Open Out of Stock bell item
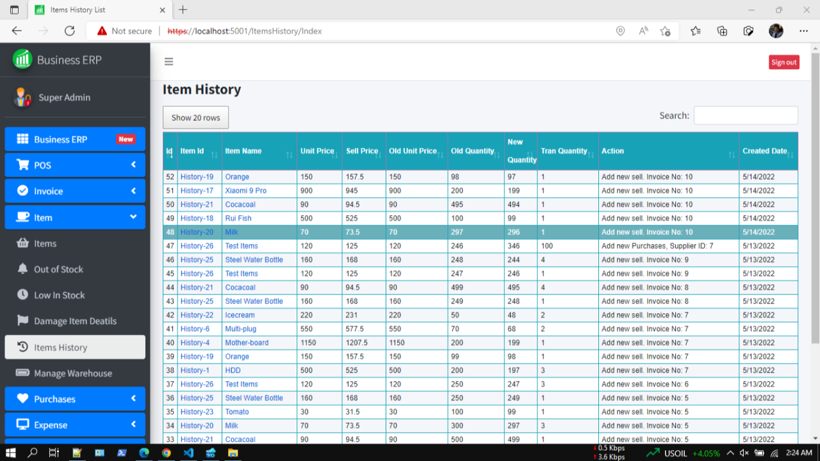This screenshot has width=820, height=461. pos(58,269)
